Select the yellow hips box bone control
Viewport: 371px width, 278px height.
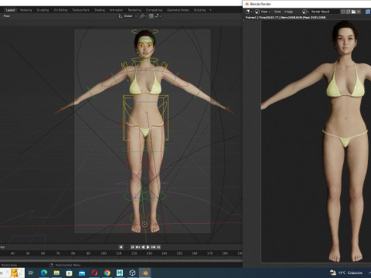(146, 118)
